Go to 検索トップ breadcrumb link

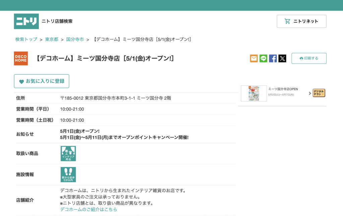26,40
